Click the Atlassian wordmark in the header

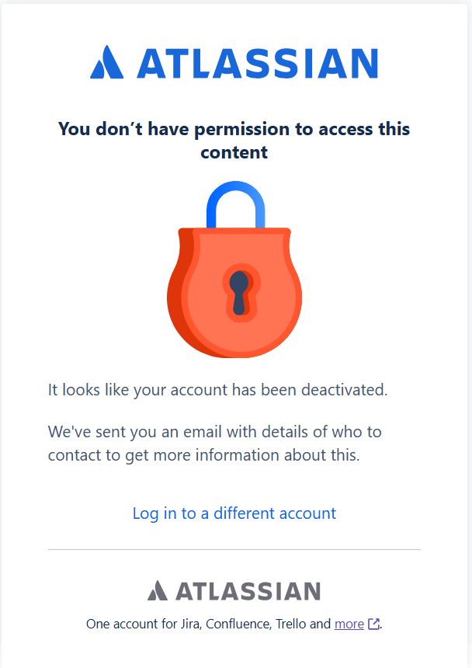(256, 63)
